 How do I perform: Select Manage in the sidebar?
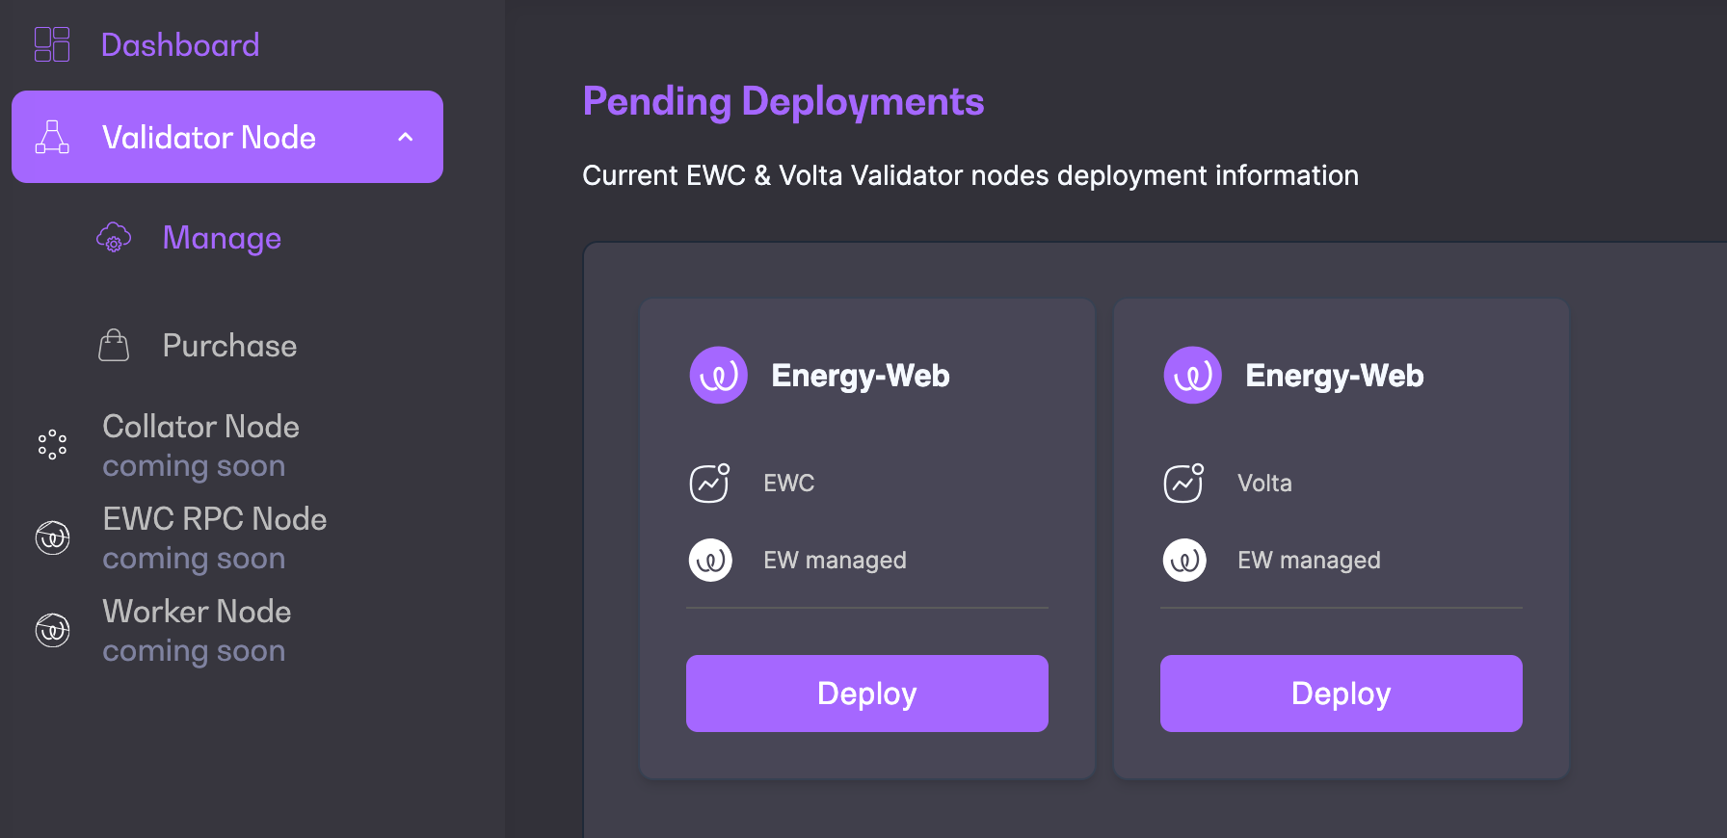point(222,237)
